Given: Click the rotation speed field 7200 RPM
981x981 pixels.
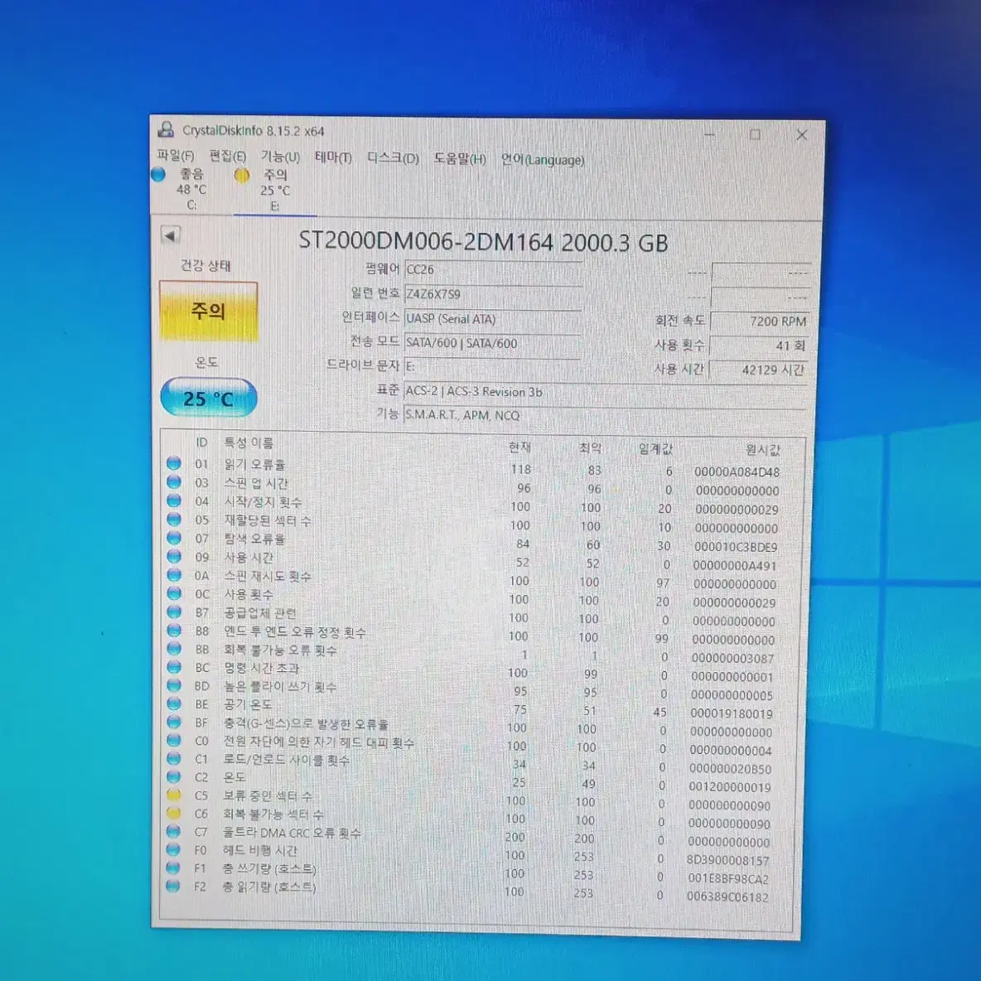Looking at the screenshot, I should coord(760,321).
